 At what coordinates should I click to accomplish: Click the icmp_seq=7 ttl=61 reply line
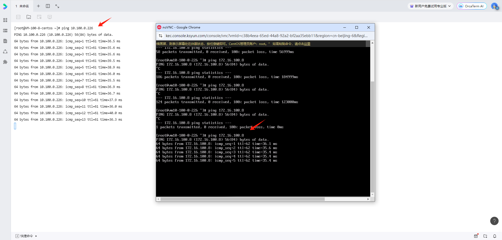pyautogui.click(x=67, y=80)
